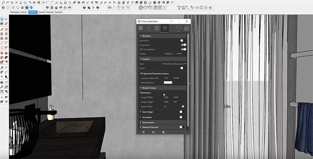Switch to the Scena1 scene tab
Screen dimensions: 313x159
pos(24,12)
